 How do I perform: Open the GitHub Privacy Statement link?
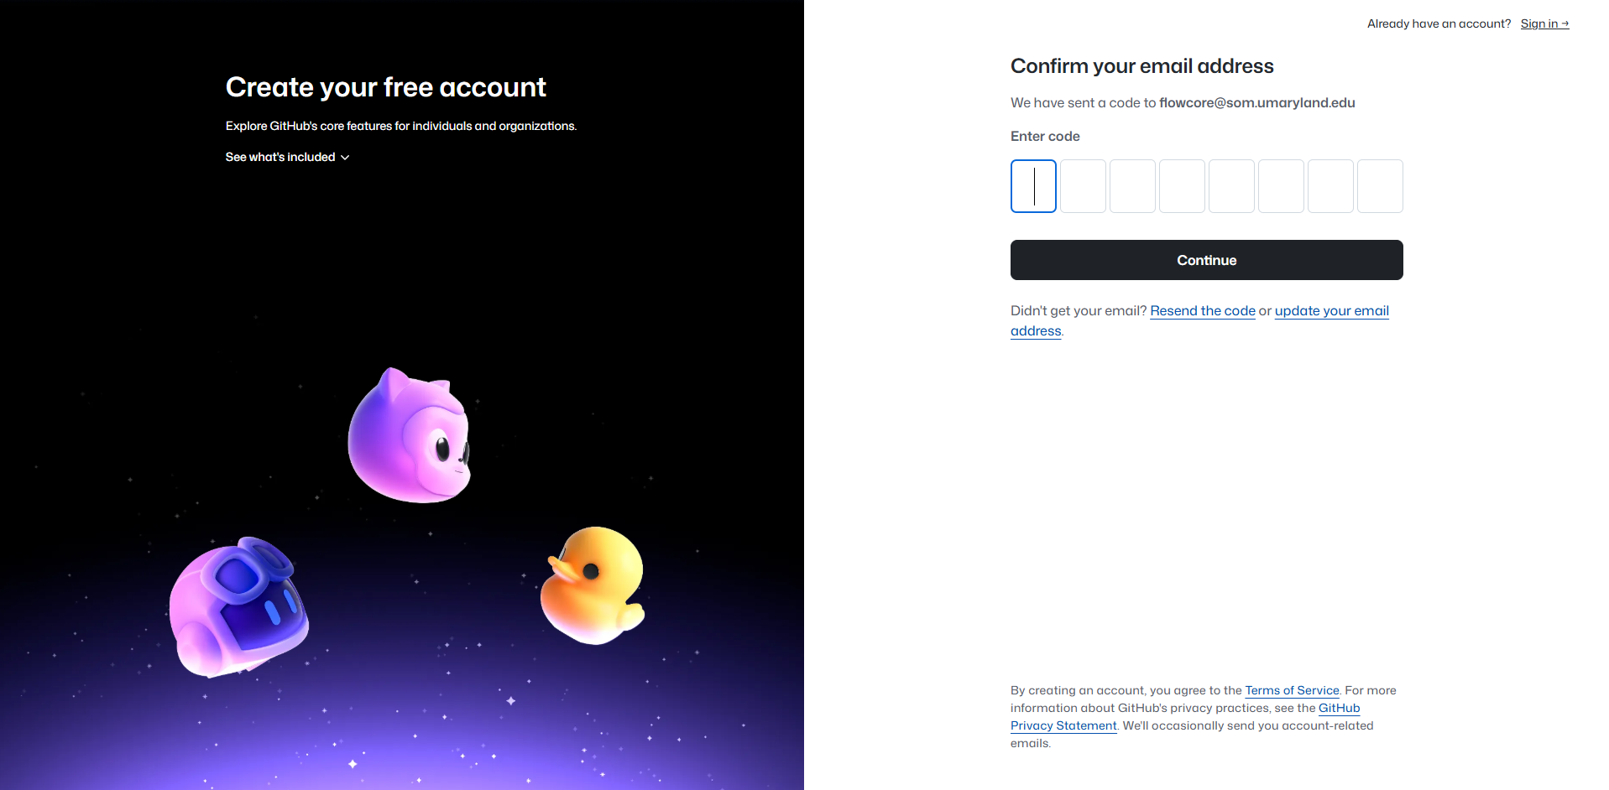point(1063,725)
